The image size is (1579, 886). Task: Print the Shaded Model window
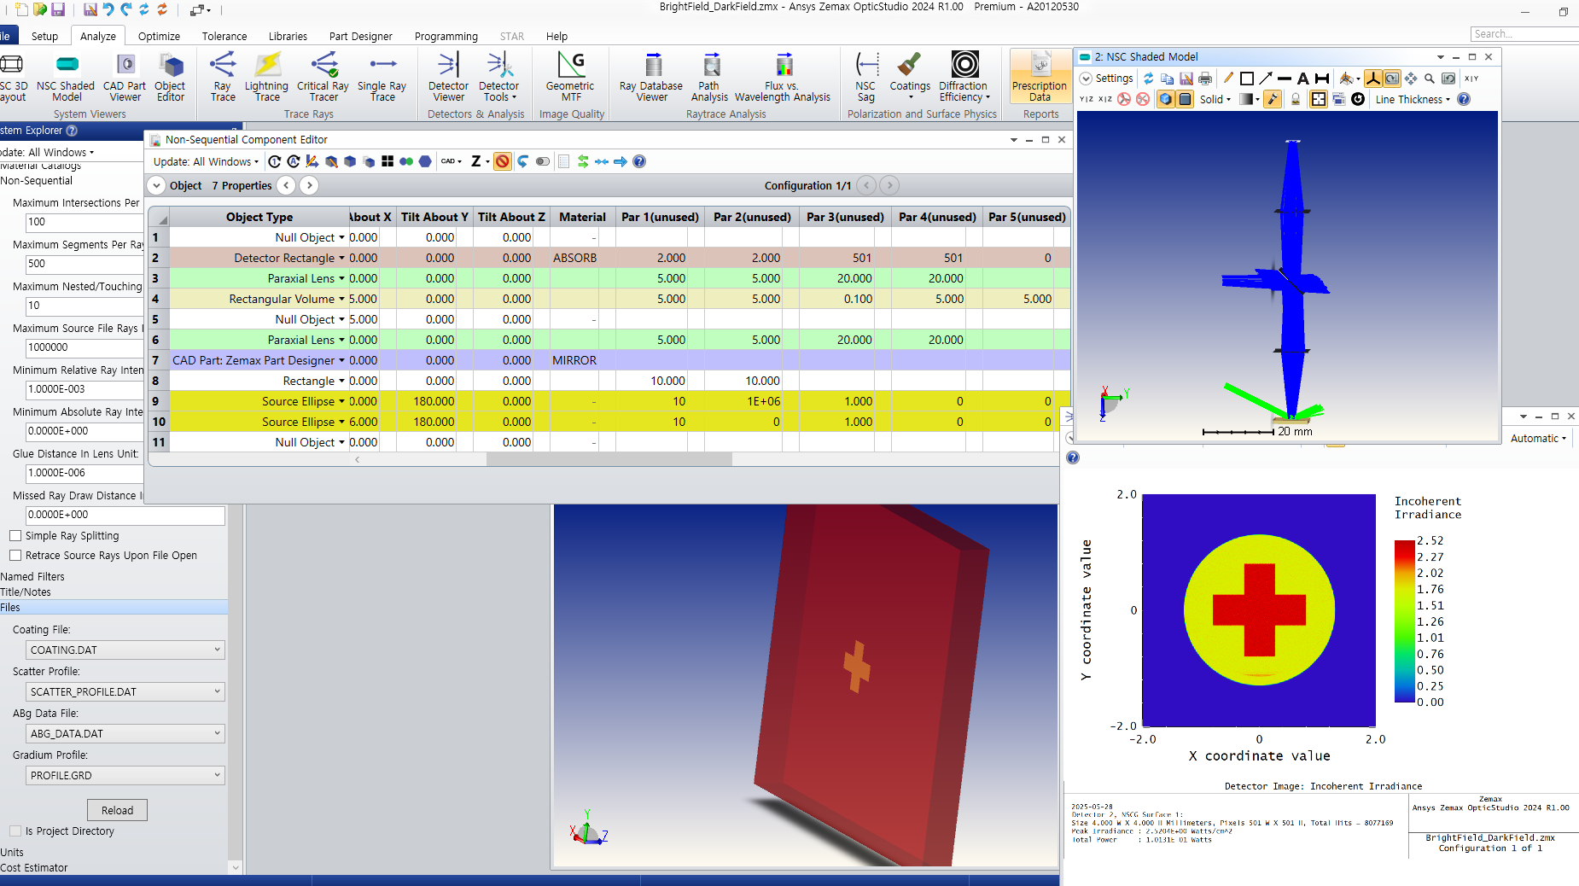tap(1205, 79)
